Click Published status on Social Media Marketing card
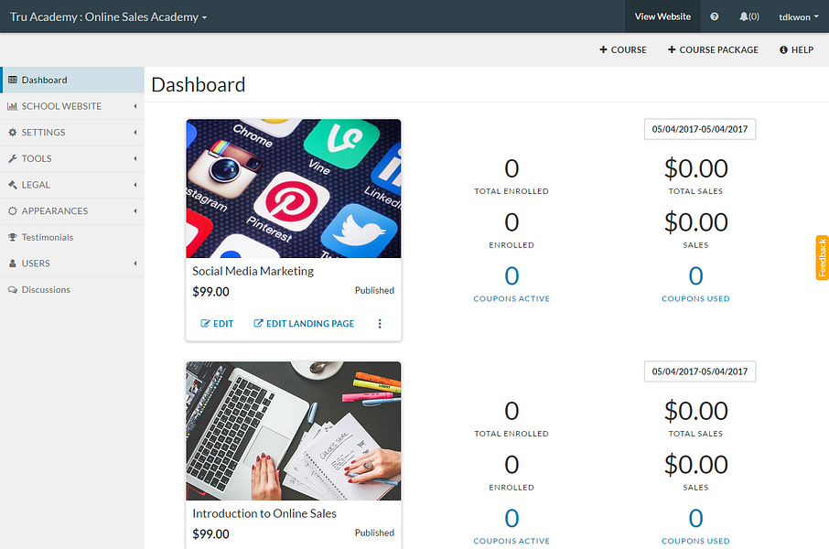Screen dimensions: 829x549 (x=374, y=290)
